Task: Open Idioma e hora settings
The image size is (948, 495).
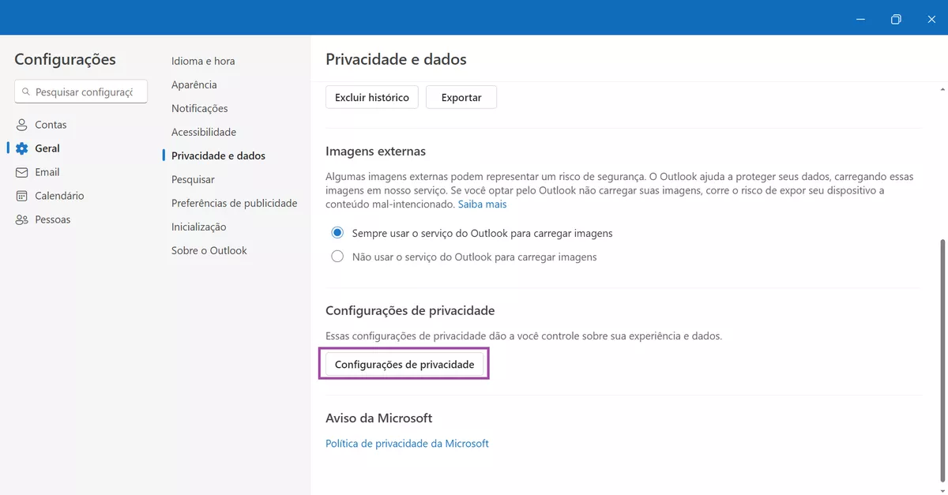Action: (202, 61)
